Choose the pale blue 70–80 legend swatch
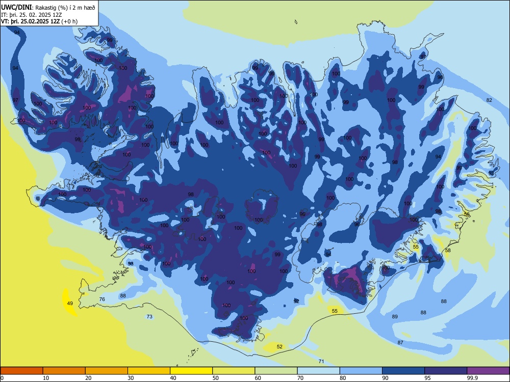510x382 pixels. tap(318, 371)
